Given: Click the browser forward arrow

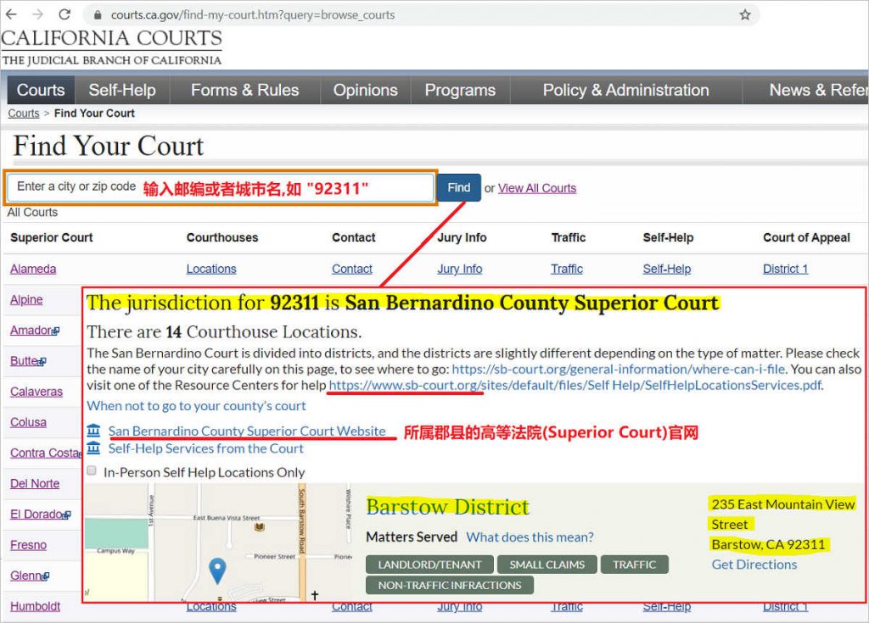Looking at the screenshot, I should point(37,14).
